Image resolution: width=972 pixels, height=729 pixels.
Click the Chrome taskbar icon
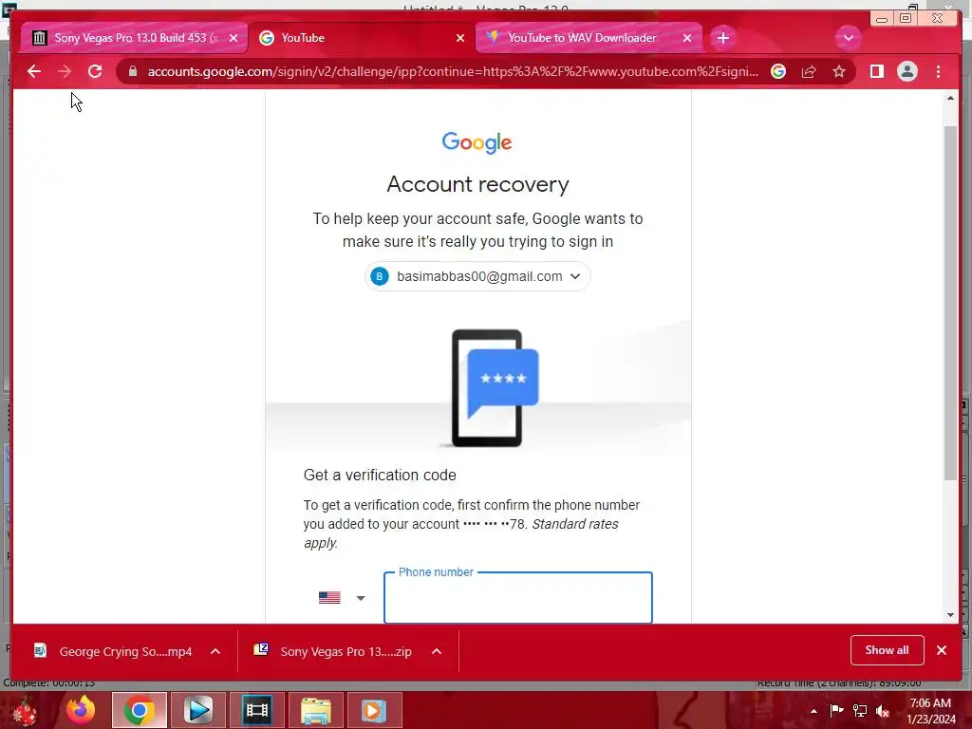pyautogui.click(x=139, y=710)
